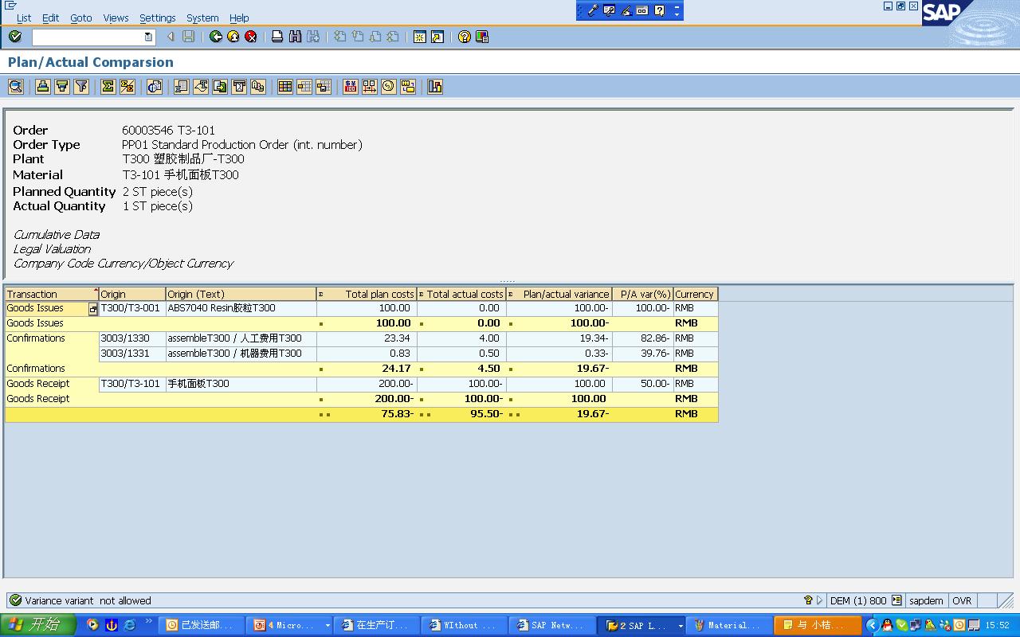
Task: Click the Windows Start button
Action: tap(37, 625)
